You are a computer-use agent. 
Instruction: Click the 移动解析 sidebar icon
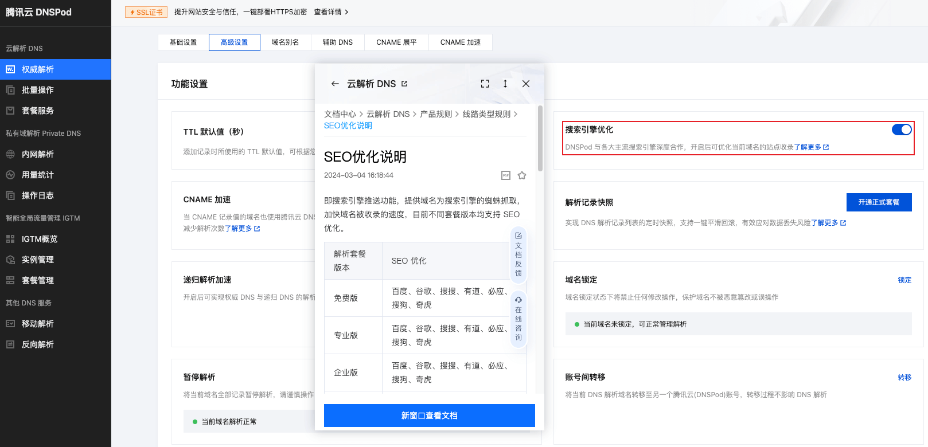click(x=10, y=324)
